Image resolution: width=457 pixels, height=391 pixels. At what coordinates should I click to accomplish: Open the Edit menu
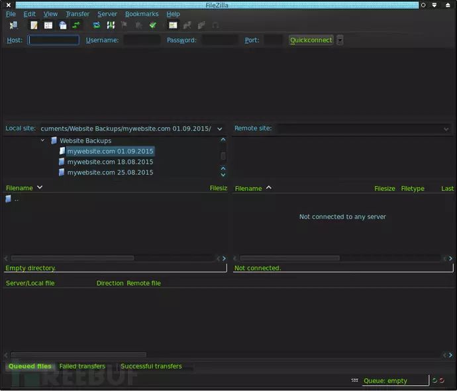(x=29, y=14)
